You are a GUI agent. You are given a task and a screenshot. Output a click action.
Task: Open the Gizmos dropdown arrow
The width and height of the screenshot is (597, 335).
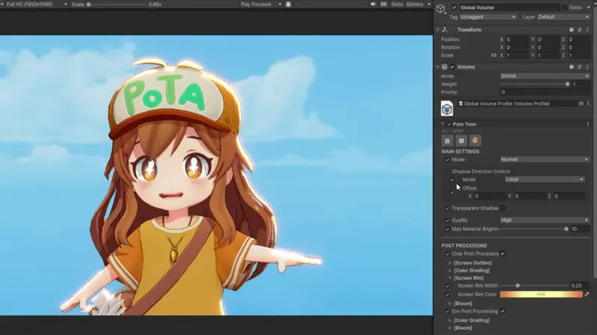(x=429, y=4)
